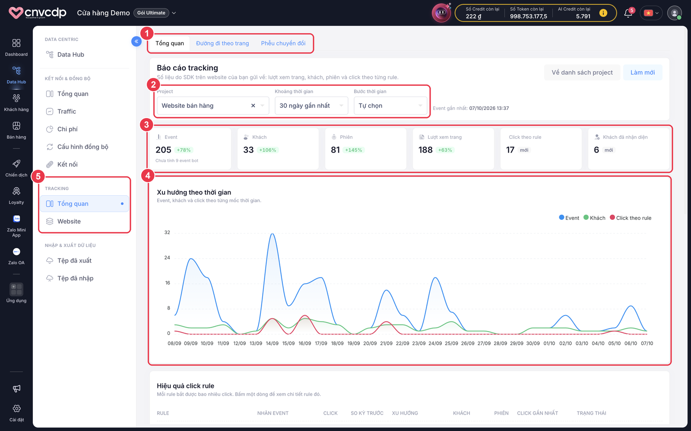Click the yellow credit info icon
The image size is (691, 431).
[603, 13]
